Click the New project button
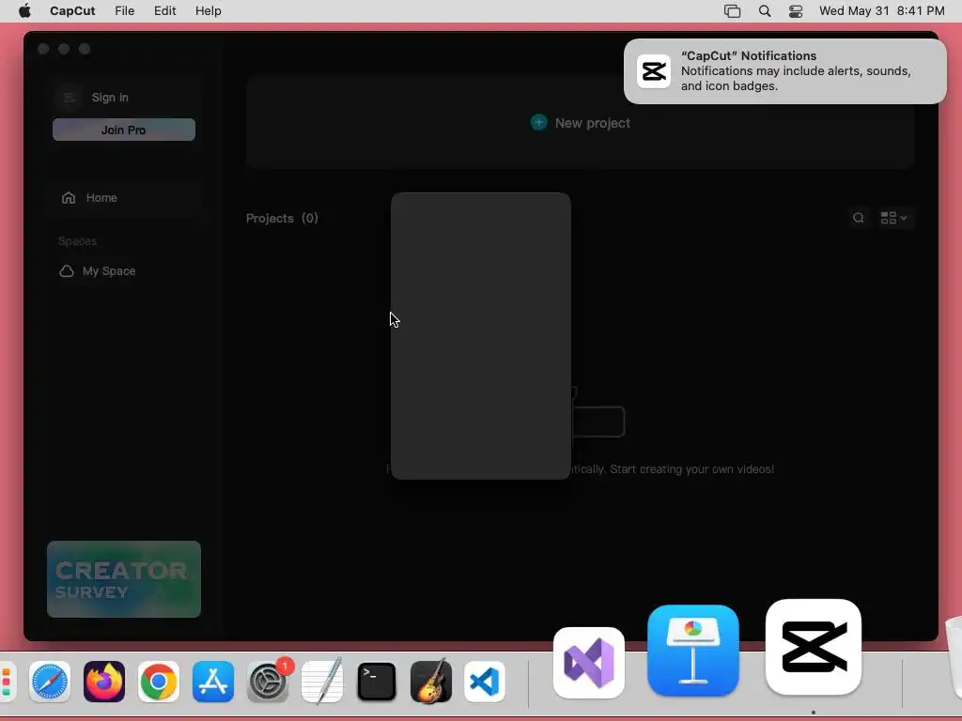The height and width of the screenshot is (721, 962). coord(581,123)
